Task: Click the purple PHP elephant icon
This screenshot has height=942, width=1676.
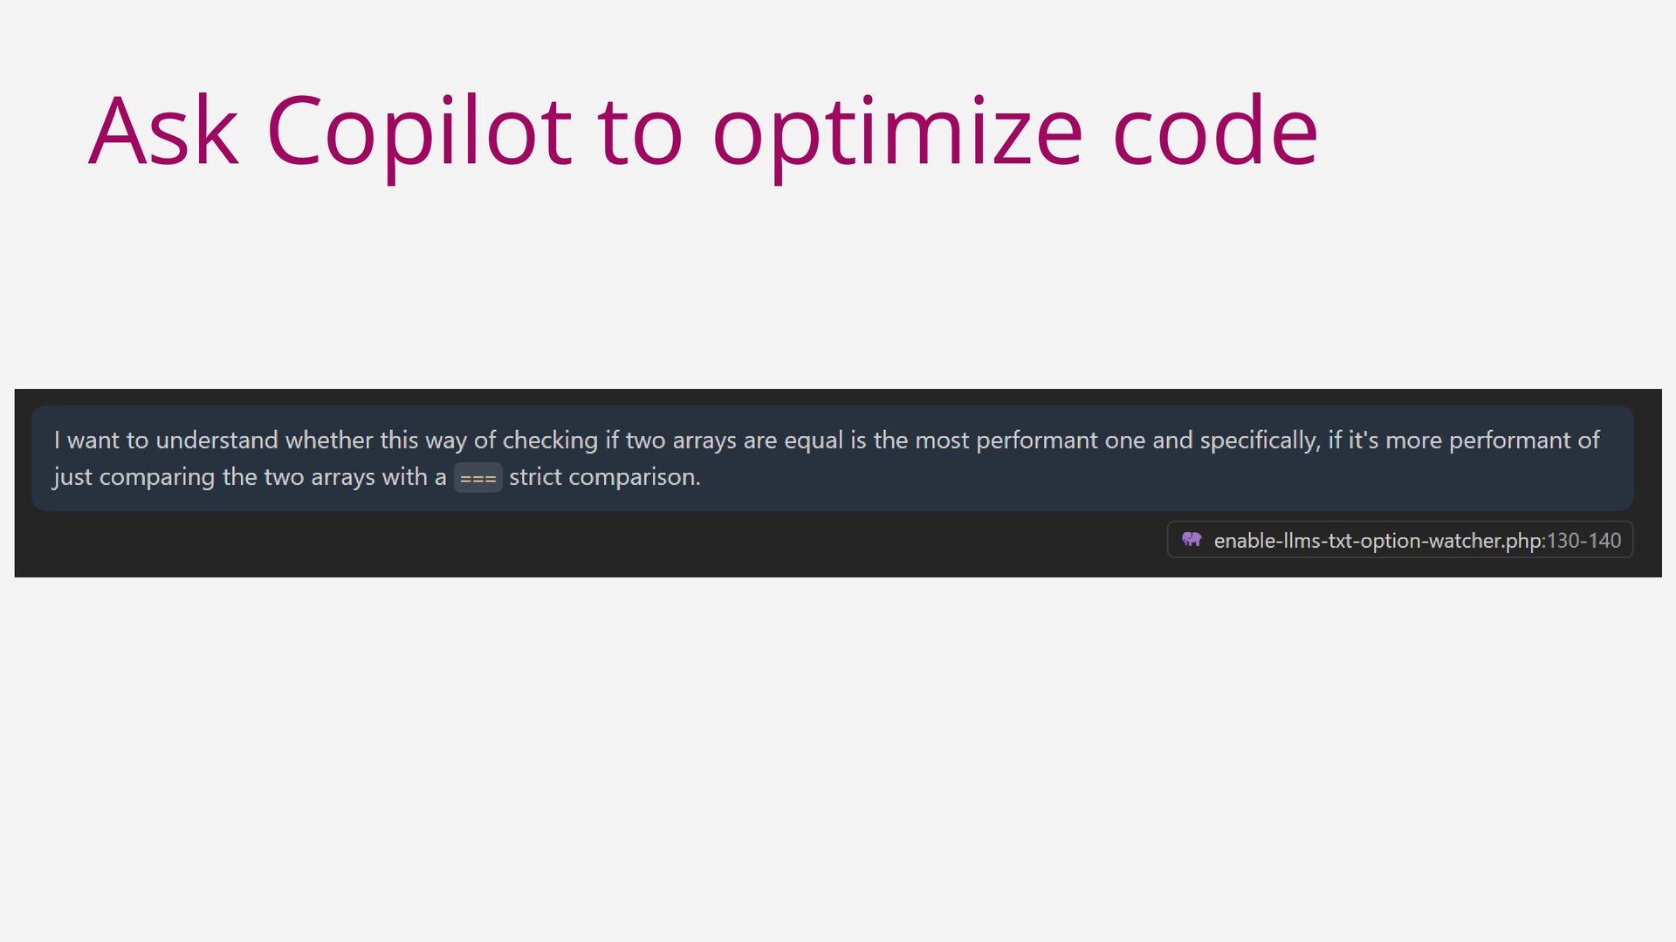Action: [1192, 540]
